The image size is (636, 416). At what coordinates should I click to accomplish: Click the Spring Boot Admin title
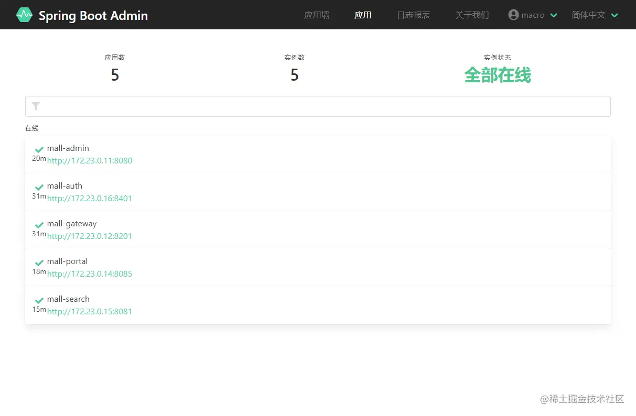(x=93, y=15)
